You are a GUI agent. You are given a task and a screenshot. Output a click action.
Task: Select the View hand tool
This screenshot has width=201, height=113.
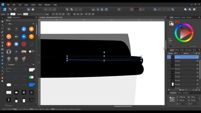point(2,78)
